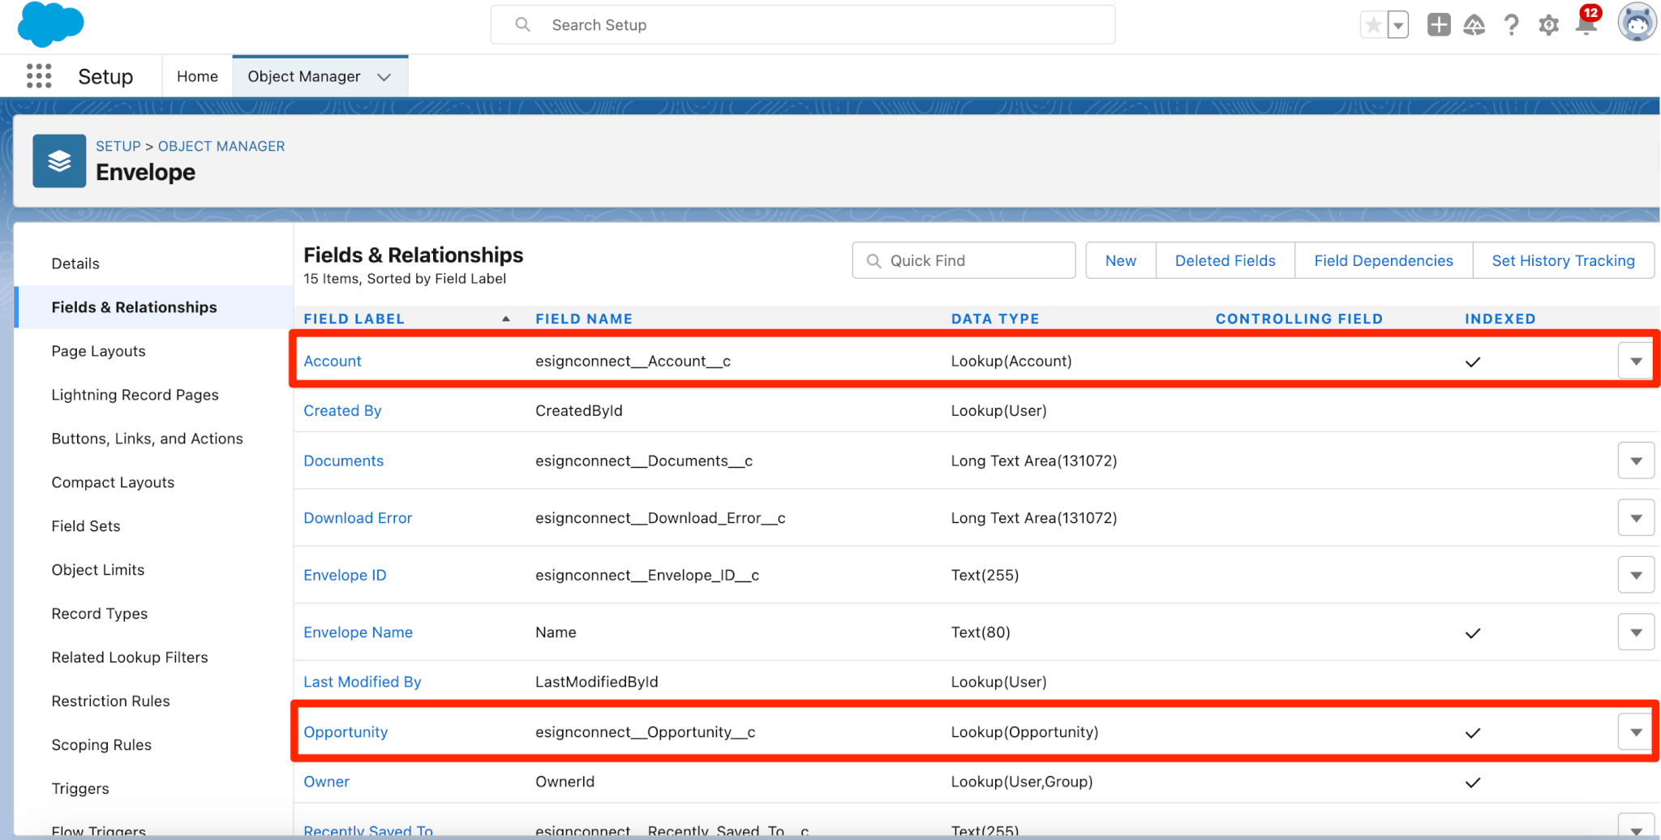This screenshot has width=1661, height=840.
Task: Open the global actions plus icon
Action: coord(1439,25)
